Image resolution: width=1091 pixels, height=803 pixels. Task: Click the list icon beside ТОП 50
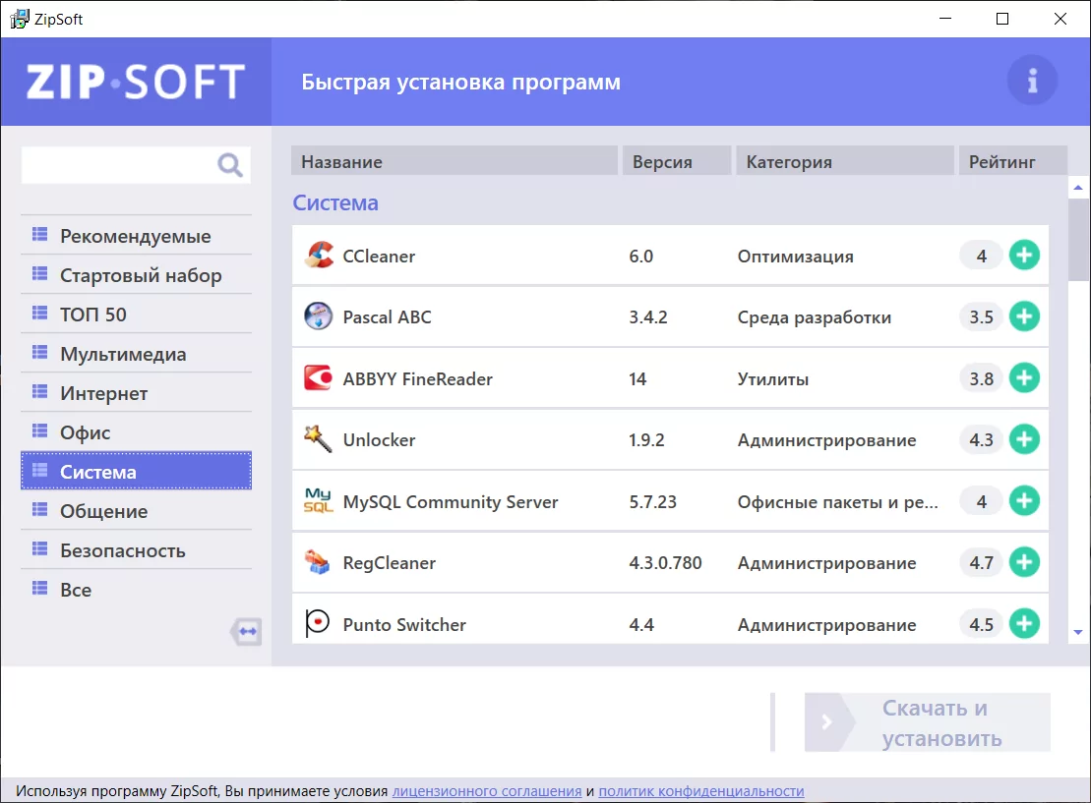tap(40, 313)
